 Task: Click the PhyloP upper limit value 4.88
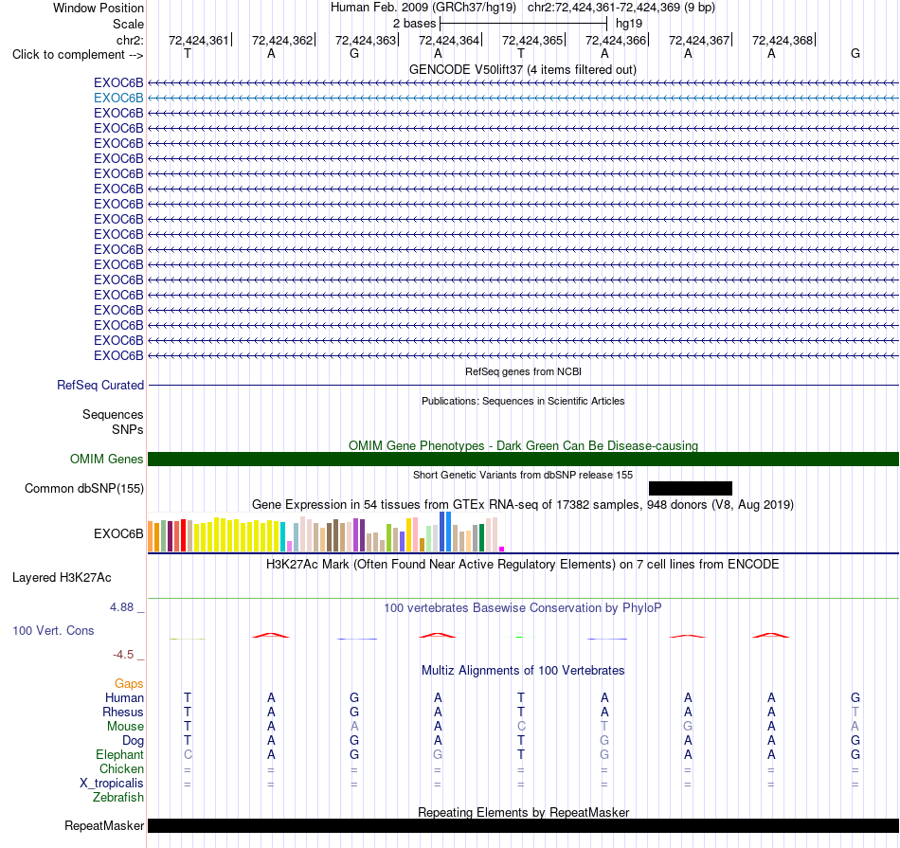click(x=121, y=606)
